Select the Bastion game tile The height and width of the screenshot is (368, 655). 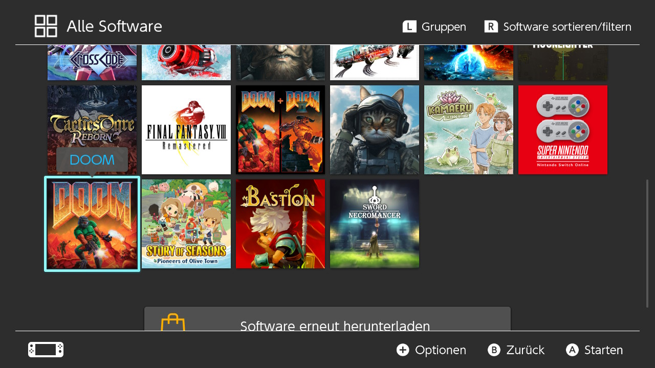[280, 224]
